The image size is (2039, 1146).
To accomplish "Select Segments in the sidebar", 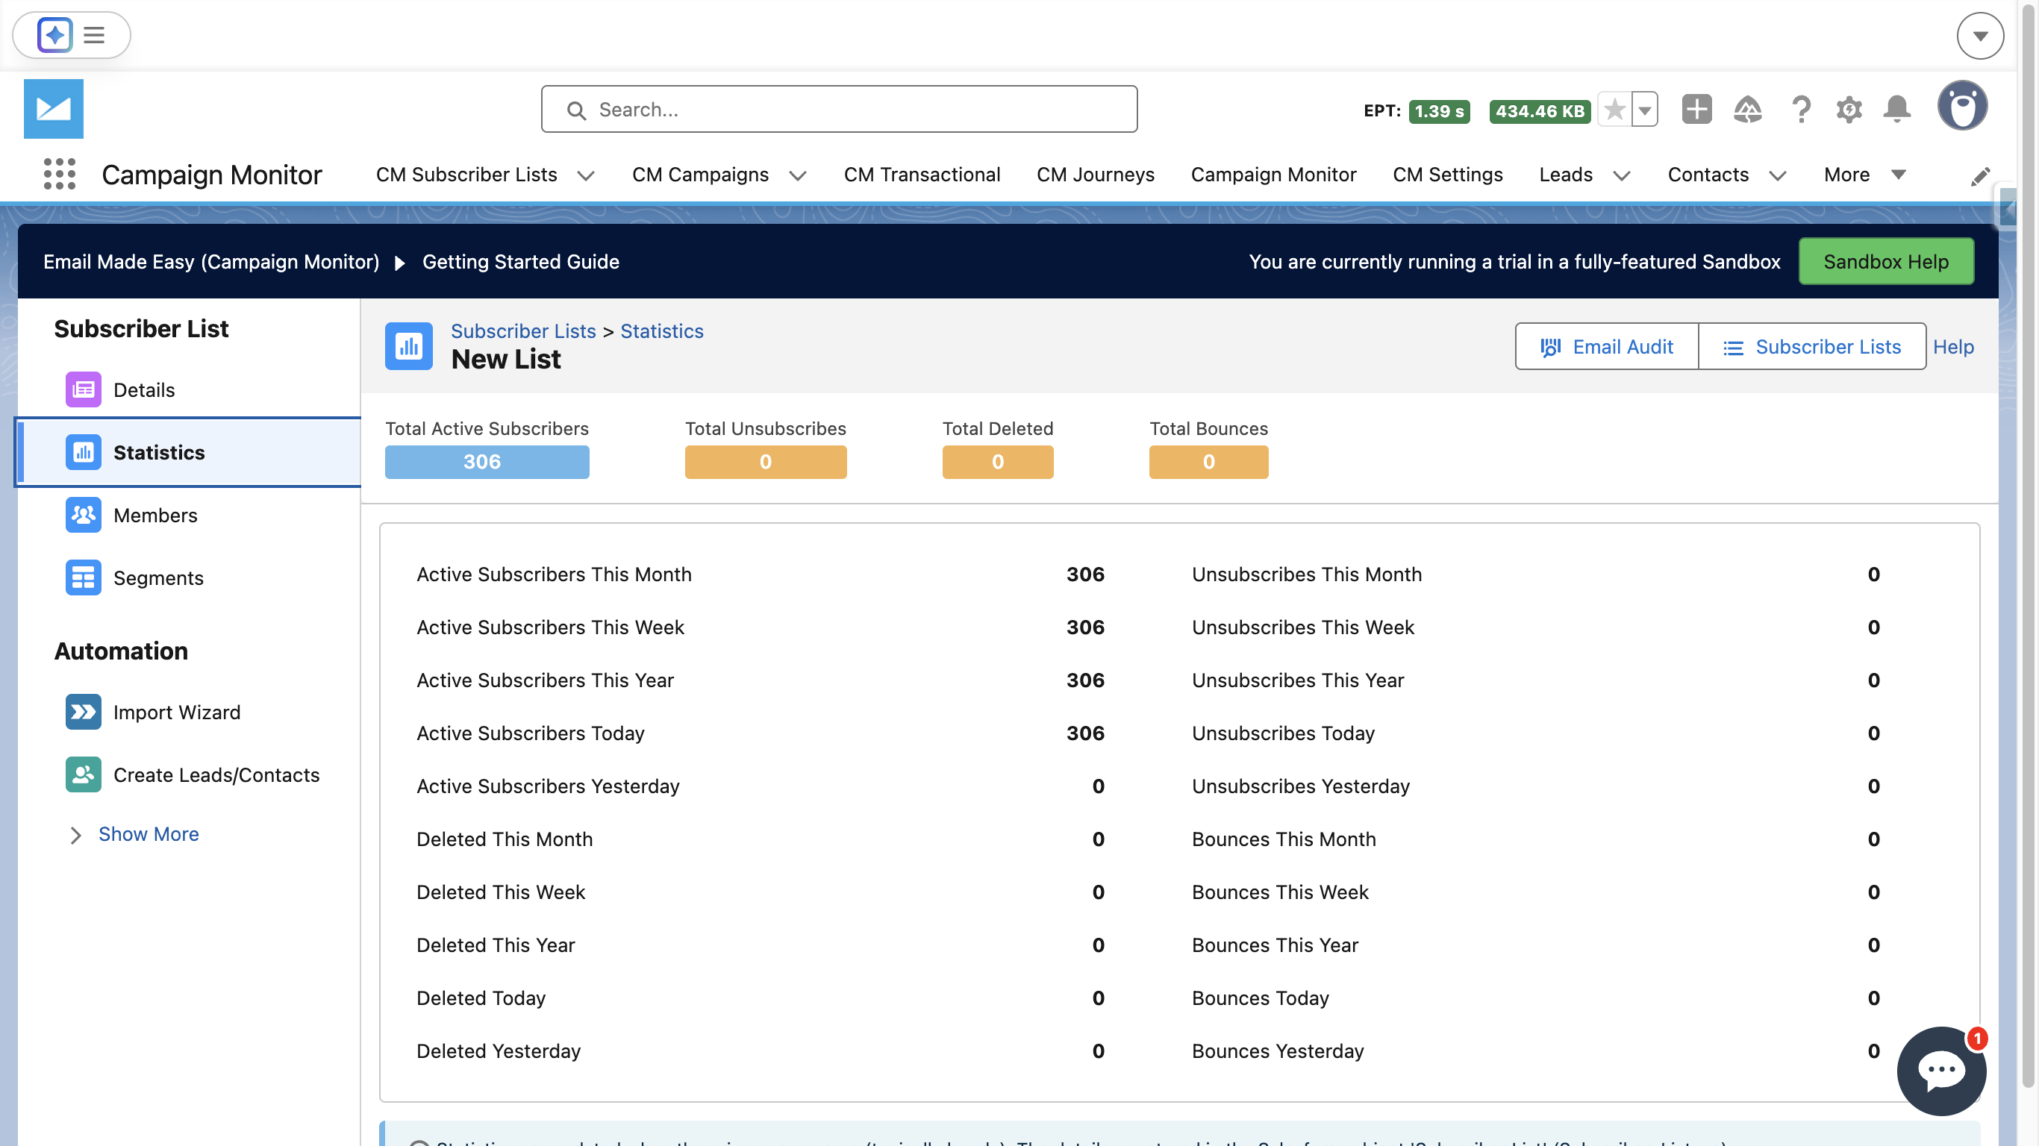I will click(x=189, y=577).
